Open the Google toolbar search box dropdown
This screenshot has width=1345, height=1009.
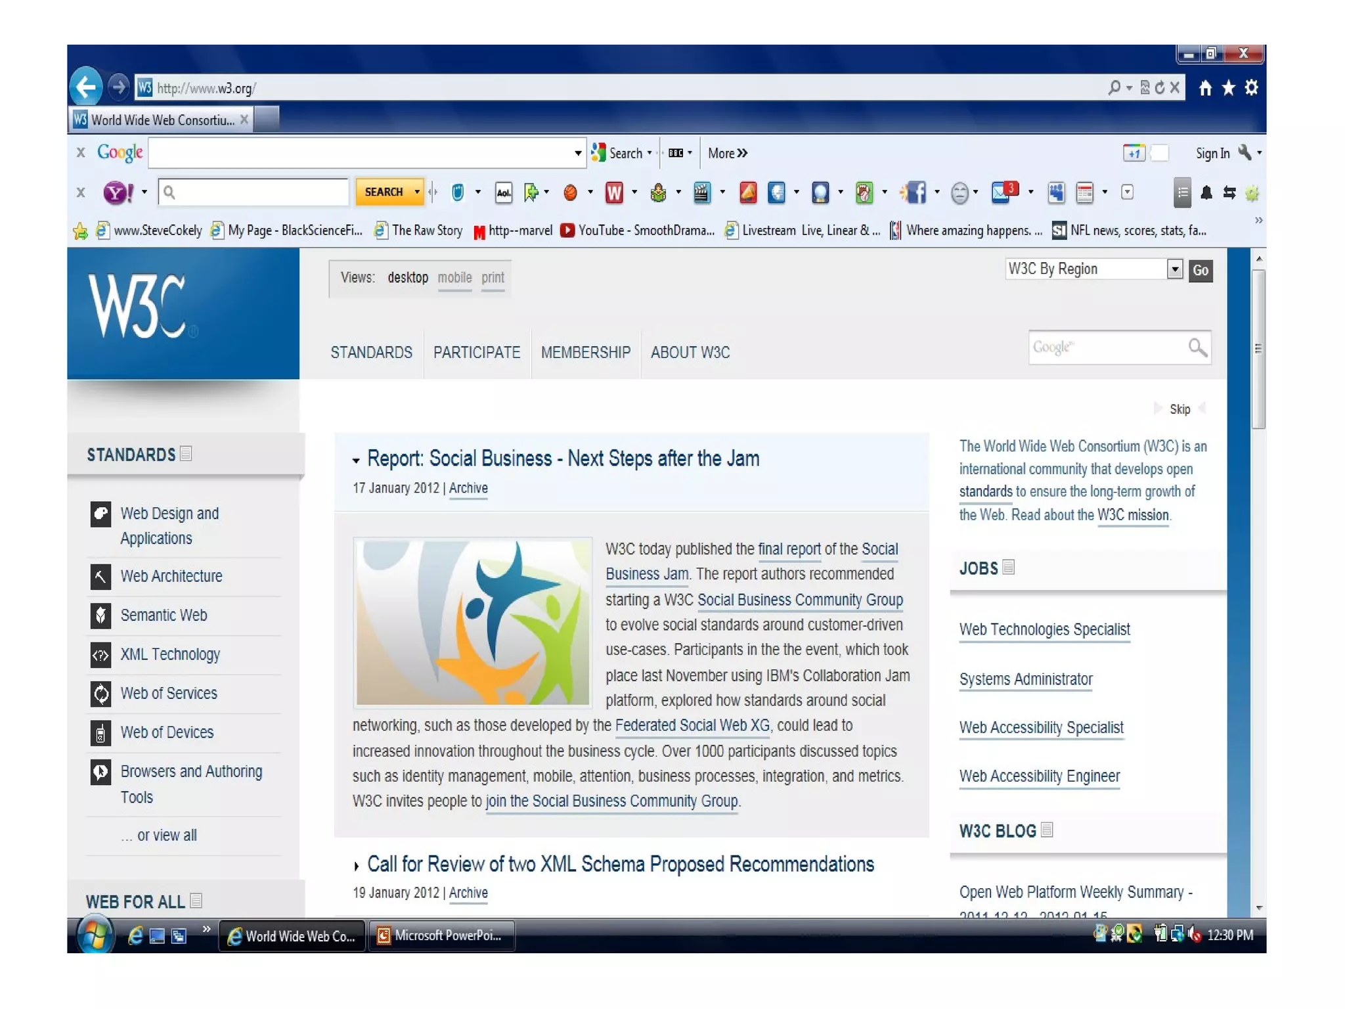[577, 153]
